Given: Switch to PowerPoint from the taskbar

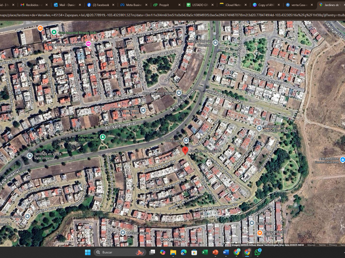Looking at the screenshot, I should click(x=215, y=252).
